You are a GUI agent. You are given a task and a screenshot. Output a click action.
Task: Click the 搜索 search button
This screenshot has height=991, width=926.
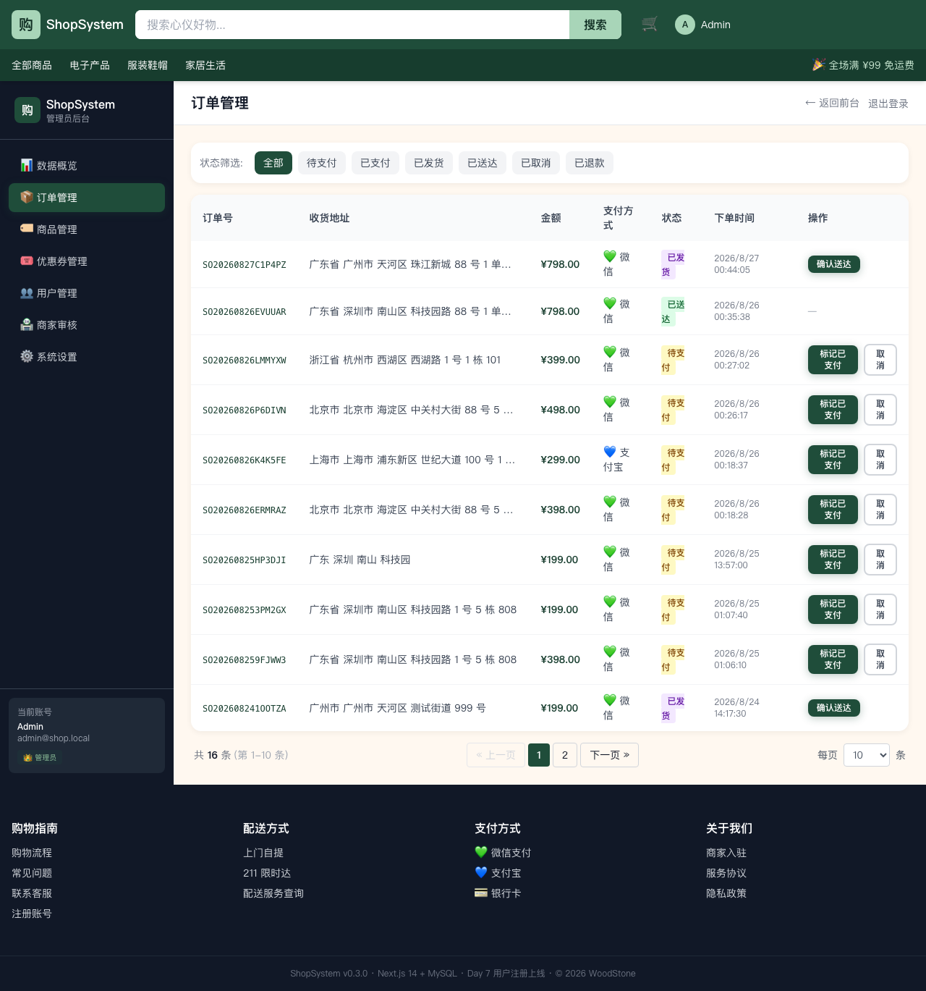click(x=595, y=25)
